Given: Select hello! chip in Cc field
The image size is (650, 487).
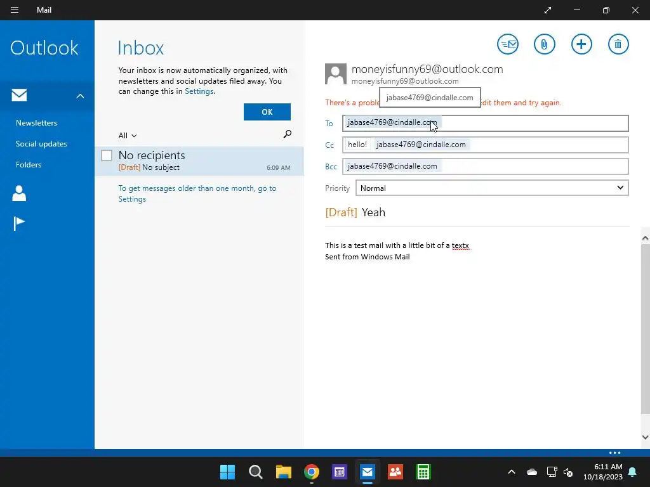Looking at the screenshot, I should coord(357,145).
